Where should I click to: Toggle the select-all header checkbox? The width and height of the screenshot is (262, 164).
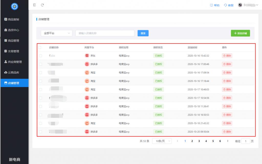[40, 47]
